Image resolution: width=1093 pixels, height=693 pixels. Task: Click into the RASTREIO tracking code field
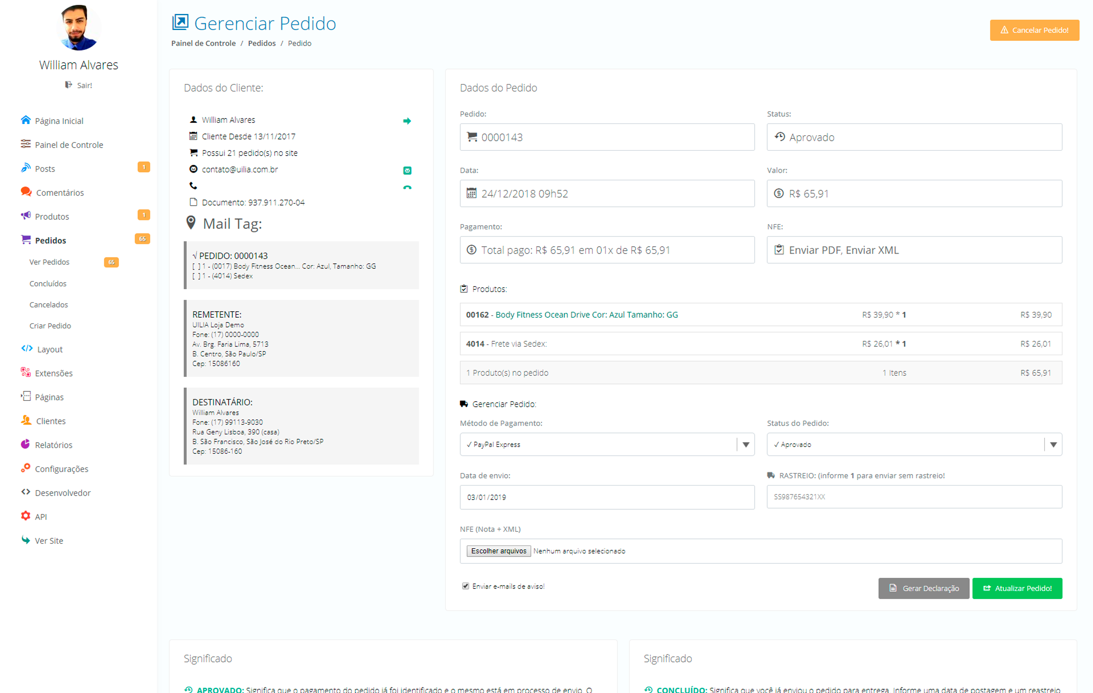pyautogui.click(x=914, y=497)
